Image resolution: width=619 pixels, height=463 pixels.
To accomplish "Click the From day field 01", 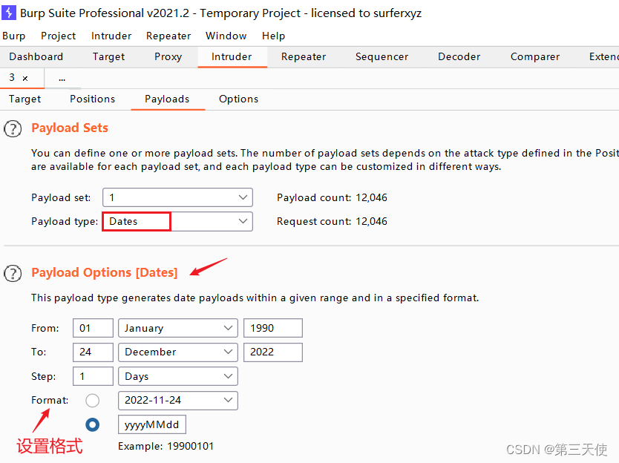I will [94, 328].
